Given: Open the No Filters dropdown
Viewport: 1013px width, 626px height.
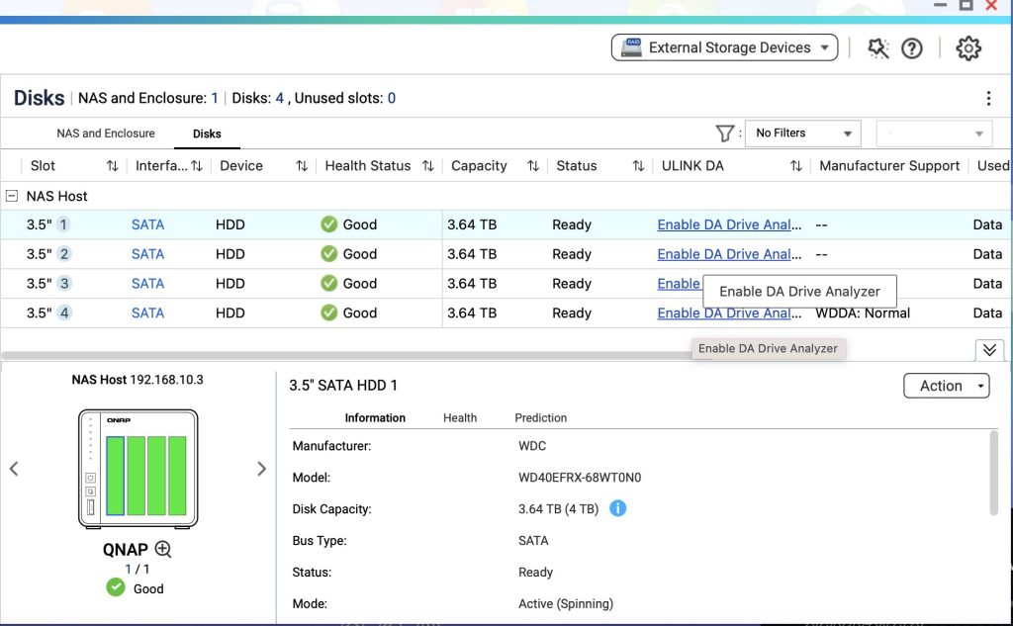Looking at the screenshot, I should (802, 133).
